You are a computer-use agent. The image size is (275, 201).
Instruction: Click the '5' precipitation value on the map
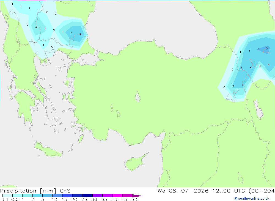coord(258,49)
